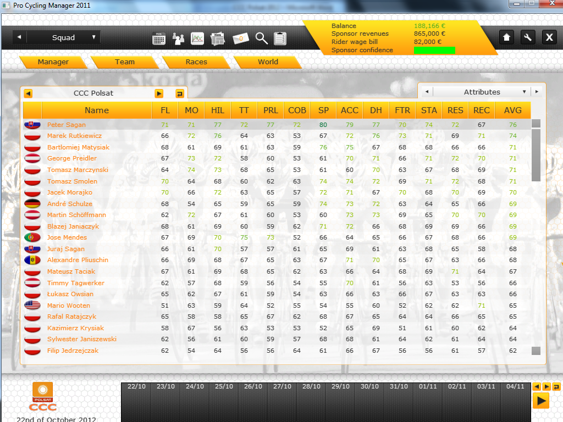
Task: Select previous view left of Attributes
Action: coord(427,92)
